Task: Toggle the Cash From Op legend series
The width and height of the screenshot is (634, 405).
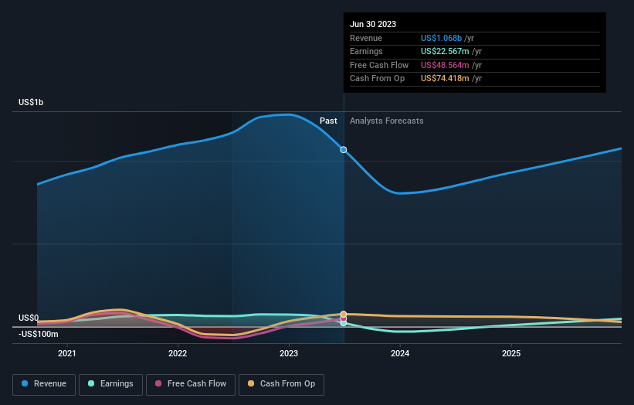Action: pos(281,384)
